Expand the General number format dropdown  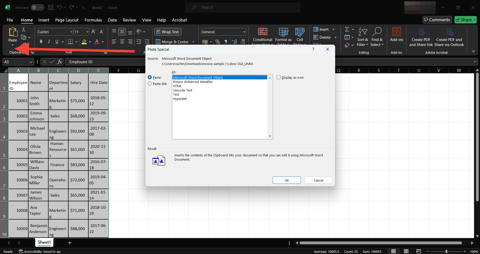point(244,32)
